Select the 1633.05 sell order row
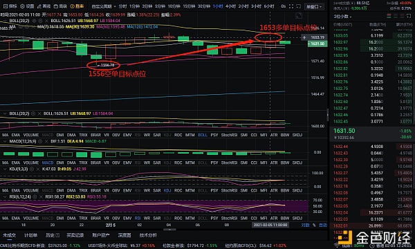415x249 pixels. 372,35
